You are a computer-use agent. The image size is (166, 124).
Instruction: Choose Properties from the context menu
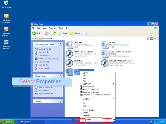[87, 120]
